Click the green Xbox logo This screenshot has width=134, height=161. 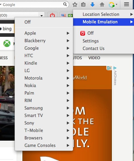click(x=7, y=43)
